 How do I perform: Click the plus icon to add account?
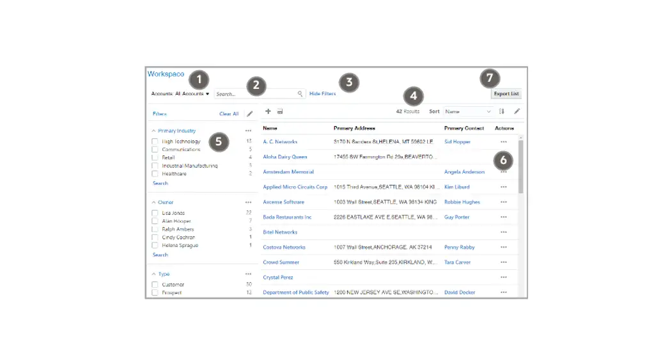268,111
